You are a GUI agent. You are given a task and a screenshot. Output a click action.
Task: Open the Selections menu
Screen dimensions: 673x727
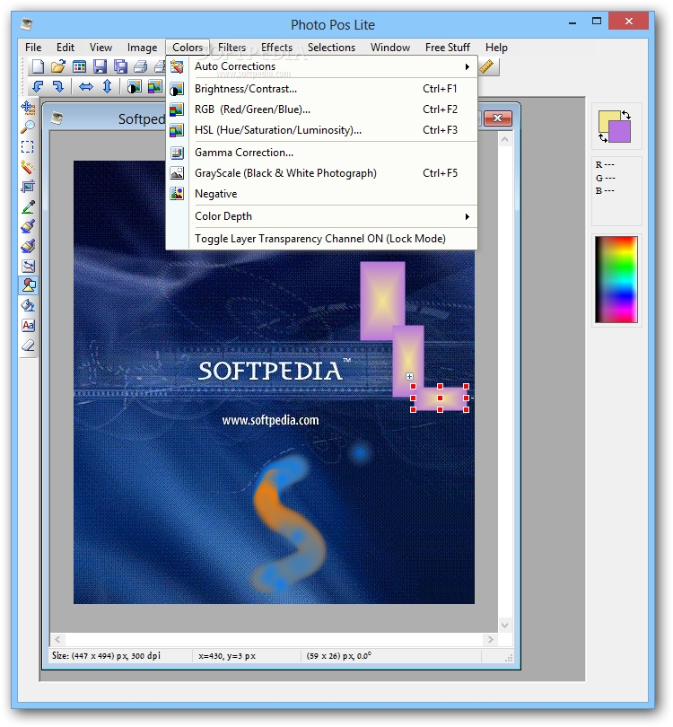(x=331, y=48)
